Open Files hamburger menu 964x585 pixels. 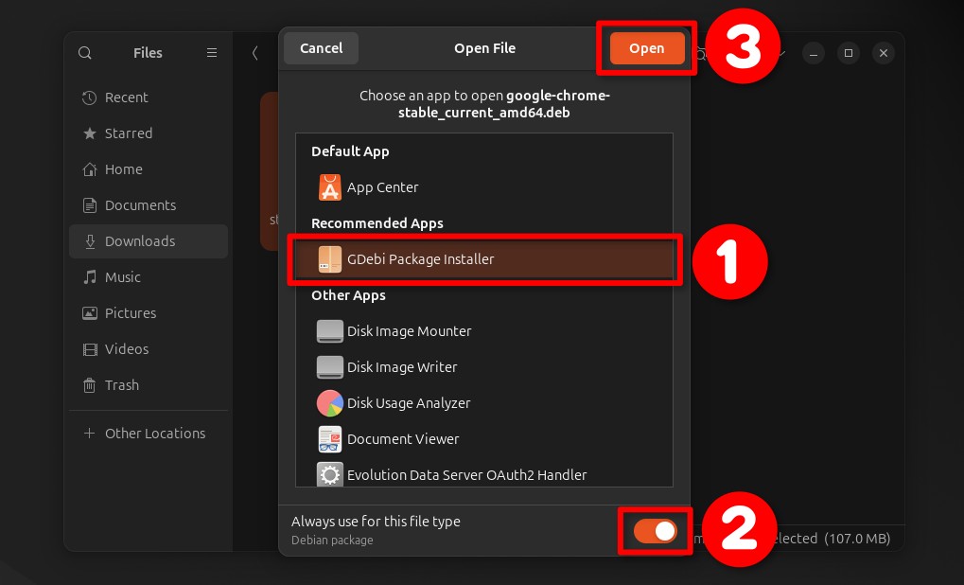point(212,53)
